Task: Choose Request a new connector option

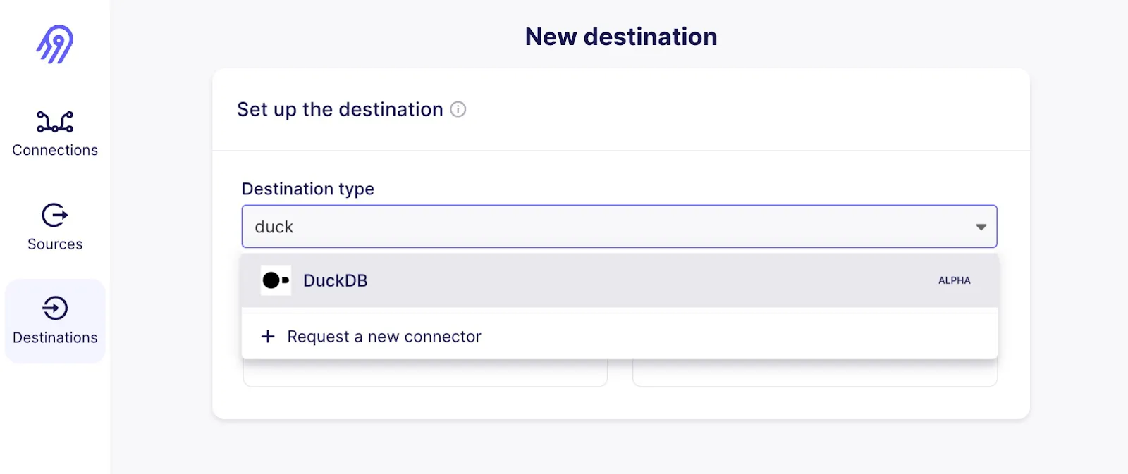Action: (x=619, y=337)
